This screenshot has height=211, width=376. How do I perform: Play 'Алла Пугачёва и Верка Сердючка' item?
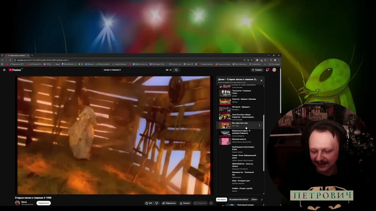pyautogui.click(x=241, y=117)
